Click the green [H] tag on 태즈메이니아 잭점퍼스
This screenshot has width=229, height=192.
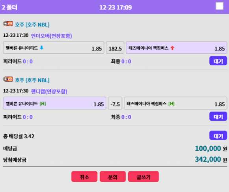(x=171, y=104)
